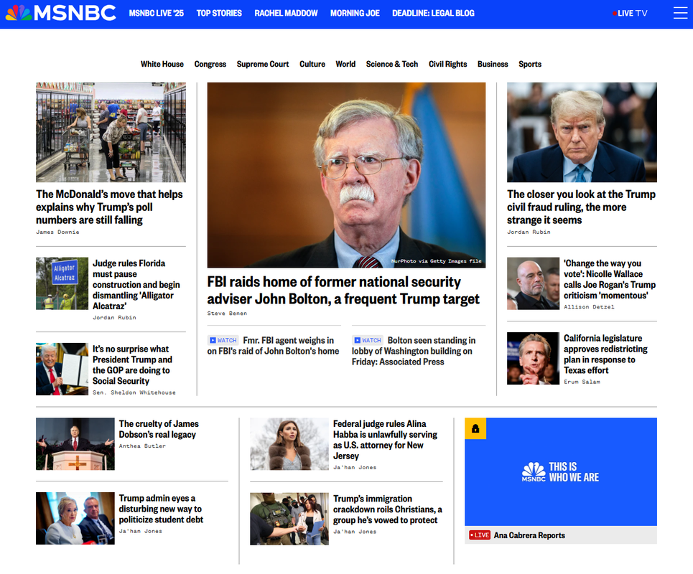Open Steve Benen author link
This screenshot has height=574, width=693.
227,314
